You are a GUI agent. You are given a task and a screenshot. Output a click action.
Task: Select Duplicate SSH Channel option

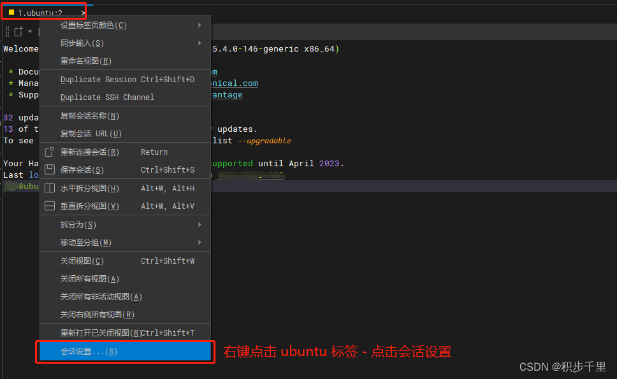[125, 97]
